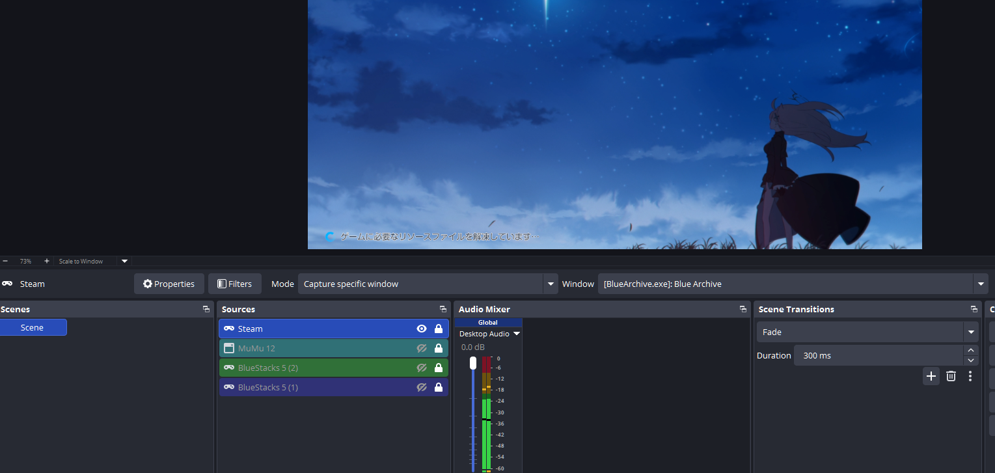The width and height of the screenshot is (995, 473).
Task: Open transition options via the three-dot icon
Action: coord(970,376)
